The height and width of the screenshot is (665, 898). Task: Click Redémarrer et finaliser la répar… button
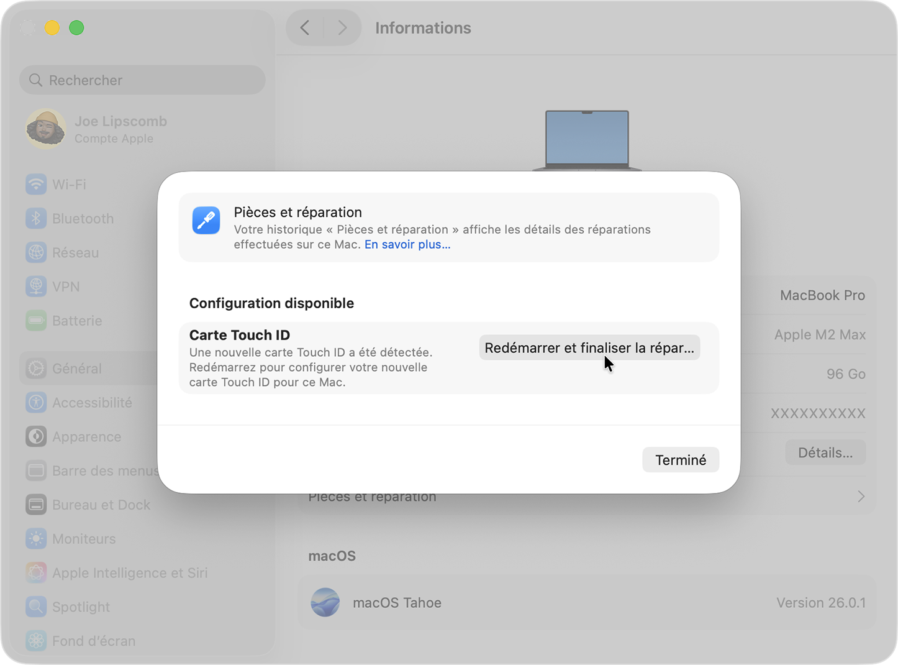point(589,348)
